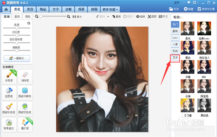217x137 pixels.
Task: Select the 基础 effects category in right panel
Action: [175, 31]
